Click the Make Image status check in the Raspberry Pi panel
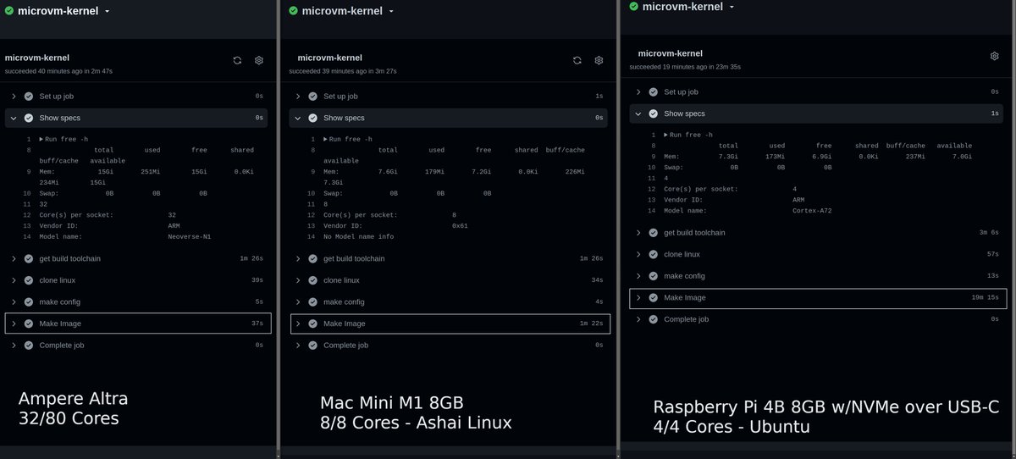 pyautogui.click(x=654, y=298)
